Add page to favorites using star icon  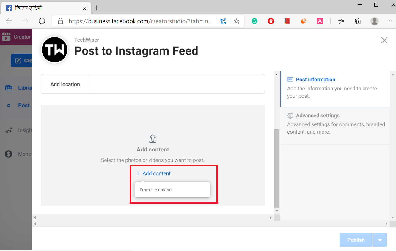(x=237, y=21)
